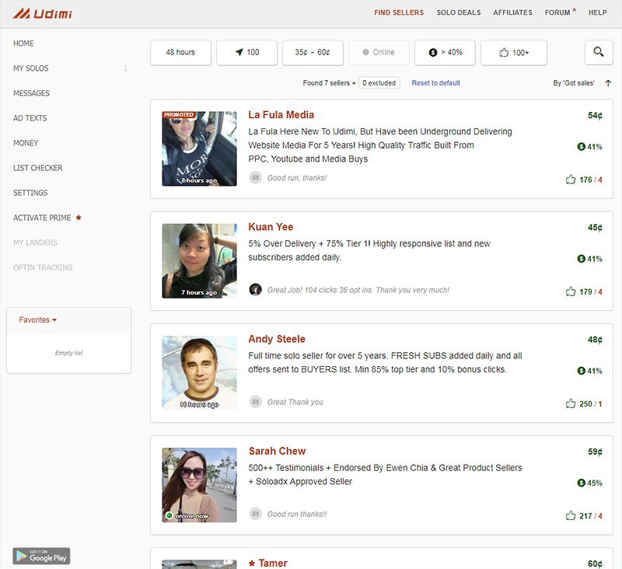Click thumbs-up icon on La Fula Media card

pyautogui.click(x=571, y=180)
